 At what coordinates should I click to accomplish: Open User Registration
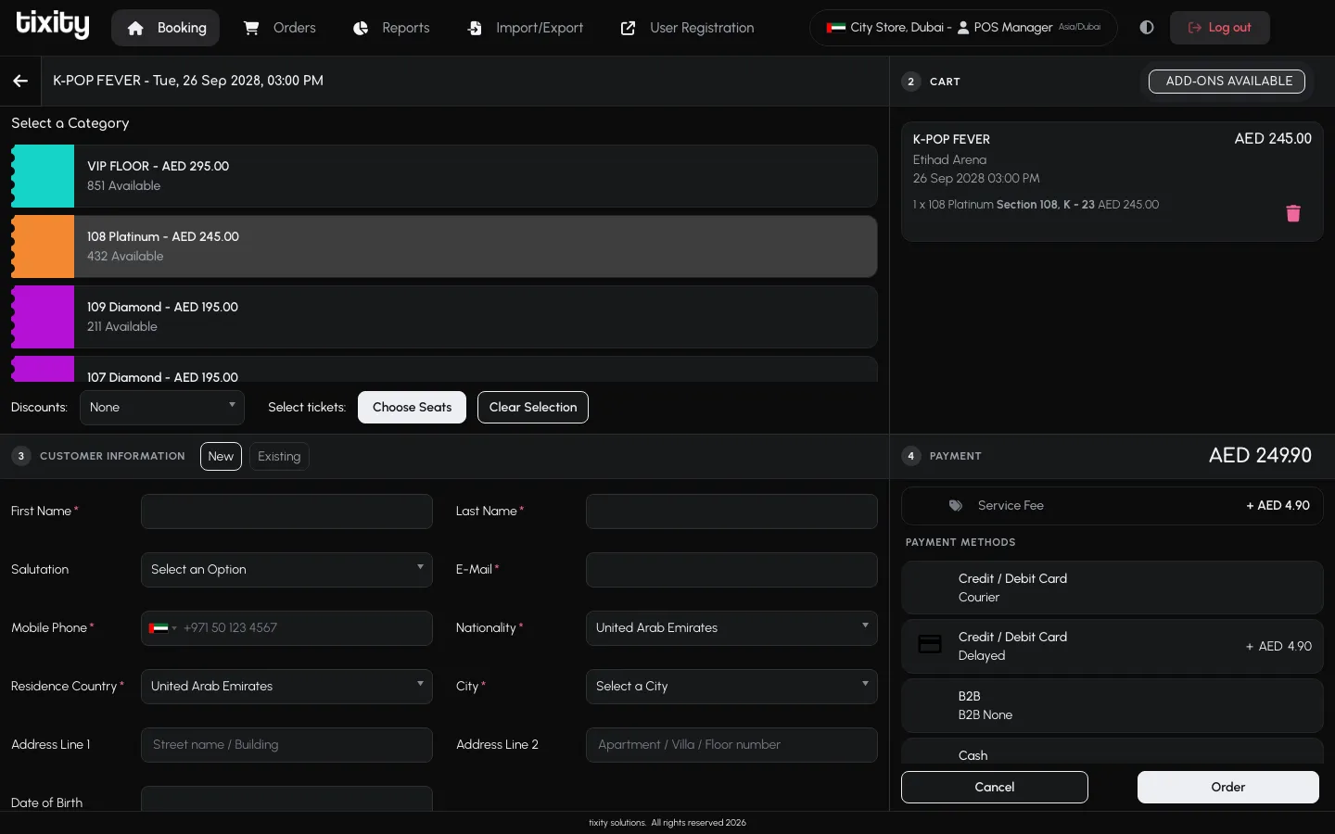[x=687, y=28]
